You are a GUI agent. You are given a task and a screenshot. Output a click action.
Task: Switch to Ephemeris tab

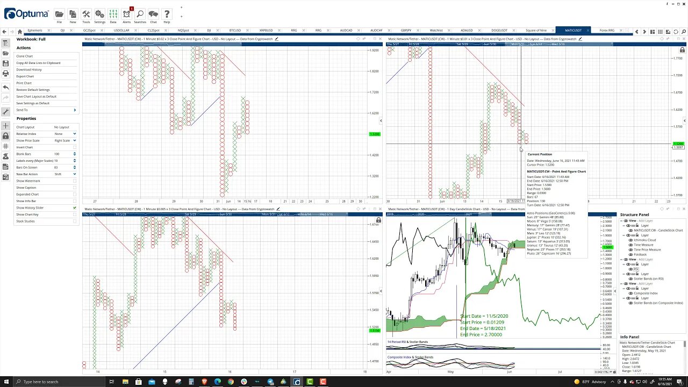(35, 31)
